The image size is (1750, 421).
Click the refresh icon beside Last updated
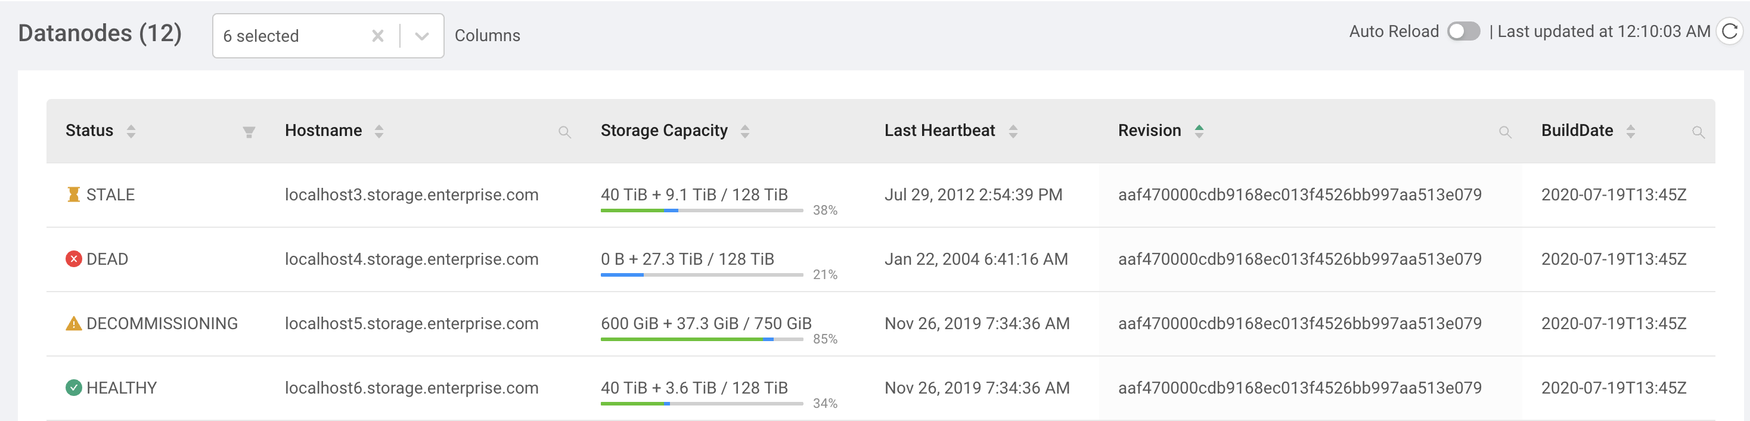[x=1730, y=32]
